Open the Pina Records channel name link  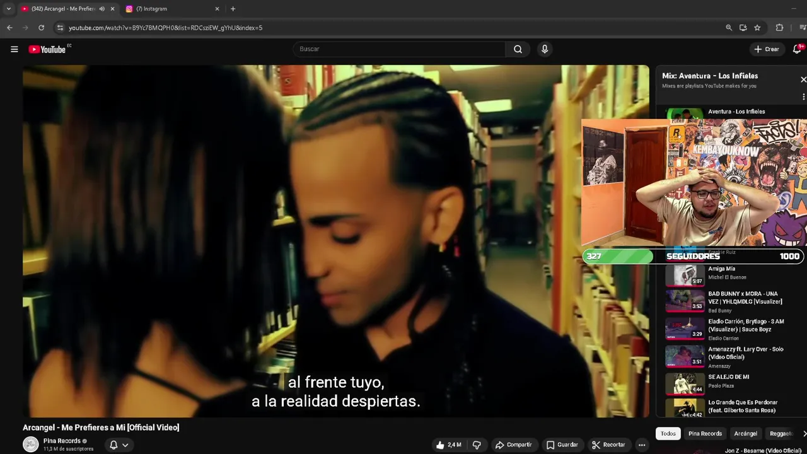62,441
